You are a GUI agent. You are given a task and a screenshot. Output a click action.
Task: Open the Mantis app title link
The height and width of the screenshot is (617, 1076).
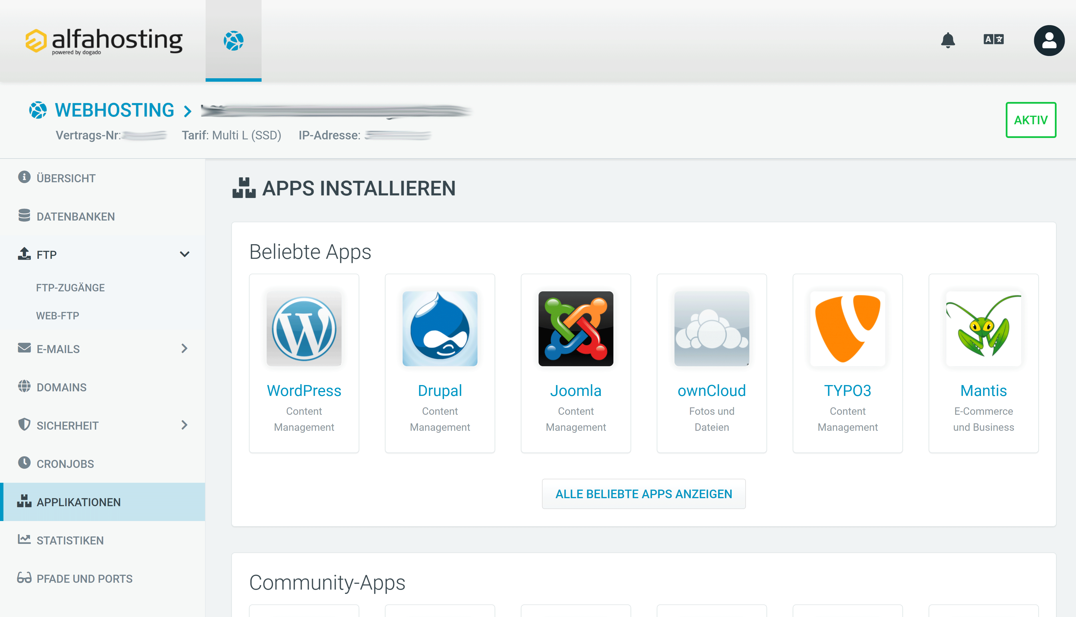click(984, 391)
